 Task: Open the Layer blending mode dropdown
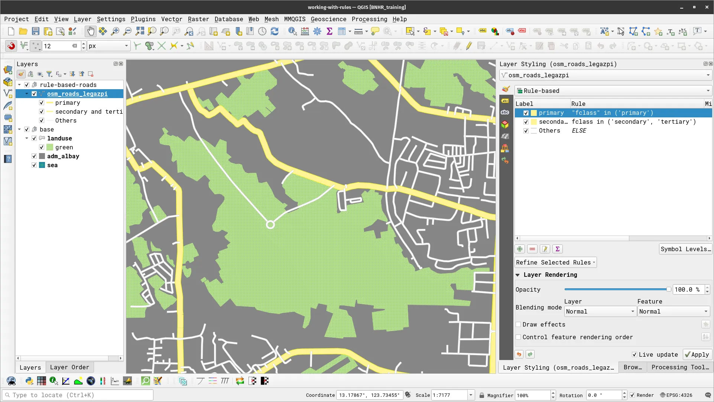(599, 311)
